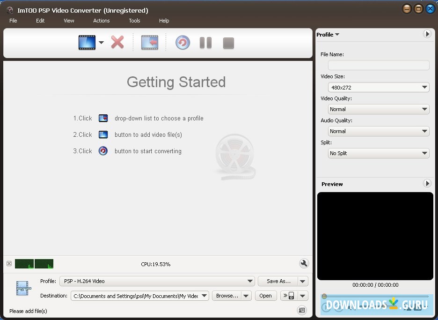Viewport: 438px width, 320px height.
Task: Click the Pause toolbar button
Action: point(205,43)
